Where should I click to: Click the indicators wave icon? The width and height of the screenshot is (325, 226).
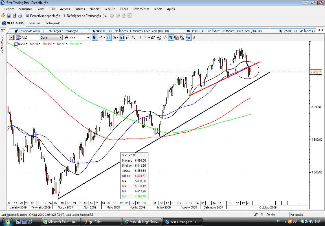point(114,38)
